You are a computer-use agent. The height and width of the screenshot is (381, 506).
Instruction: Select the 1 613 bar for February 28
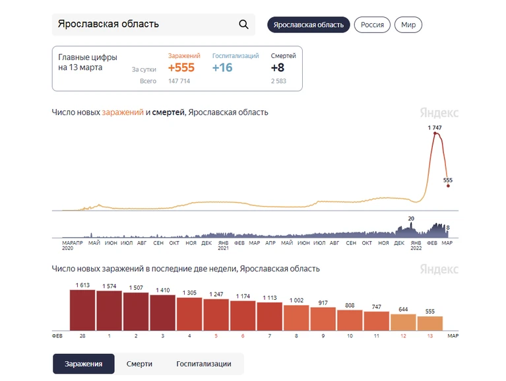pyautogui.click(x=82, y=310)
